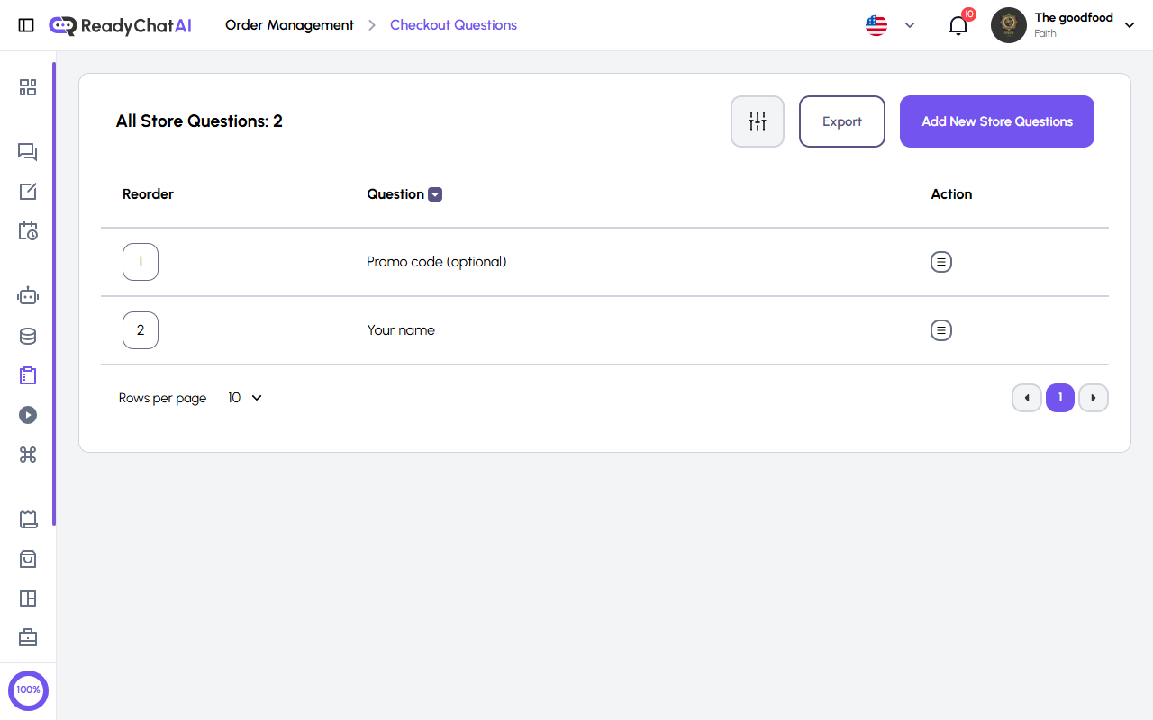Expand The goodfood account chevron
1153x720 pixels.
tap(1129, 25)
